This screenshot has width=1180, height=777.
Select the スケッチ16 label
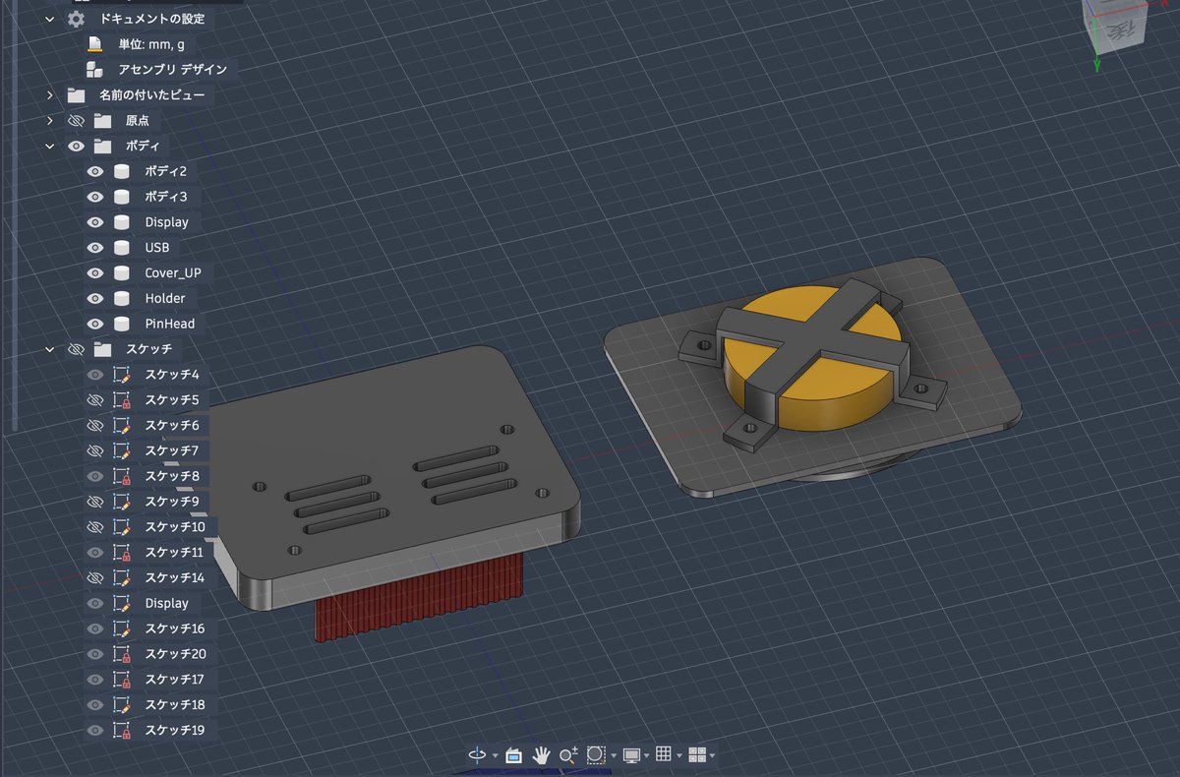175,628
